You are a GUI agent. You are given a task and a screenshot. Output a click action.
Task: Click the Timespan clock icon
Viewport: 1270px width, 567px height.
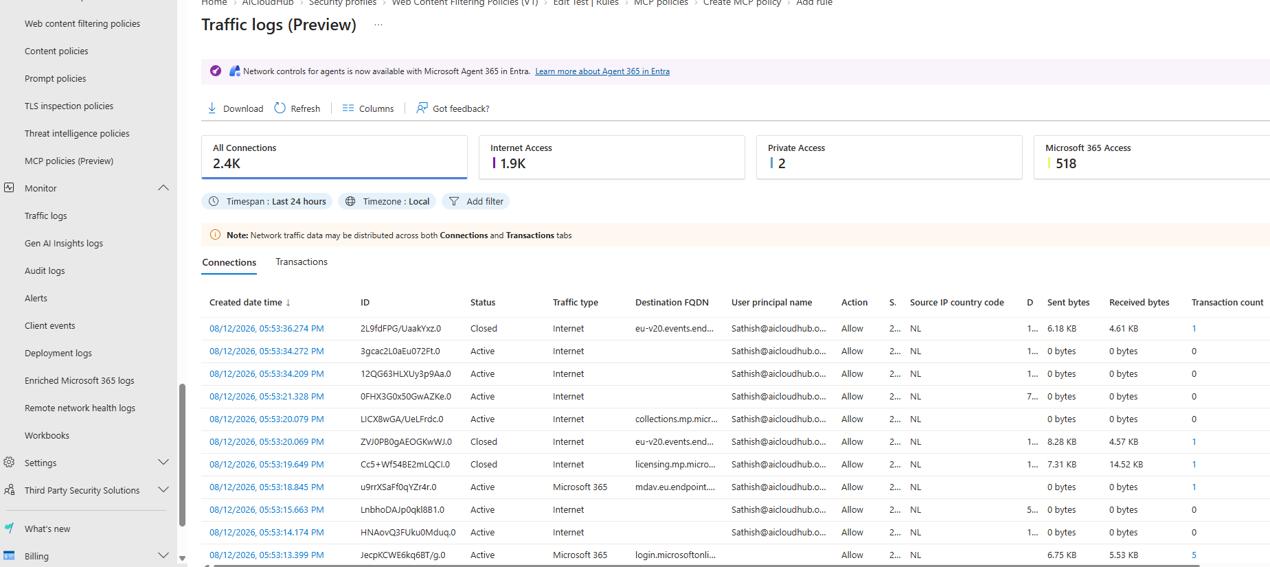(x=214, y=201)
